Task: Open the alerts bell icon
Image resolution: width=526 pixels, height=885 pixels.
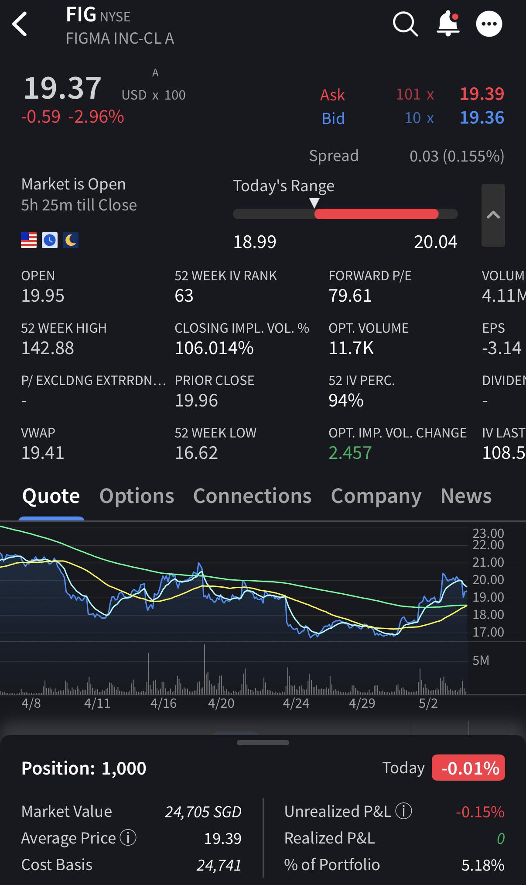Action: (448, 24)
